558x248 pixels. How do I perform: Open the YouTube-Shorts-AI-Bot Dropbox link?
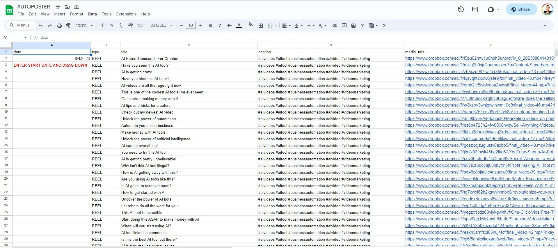click(479, 152)
